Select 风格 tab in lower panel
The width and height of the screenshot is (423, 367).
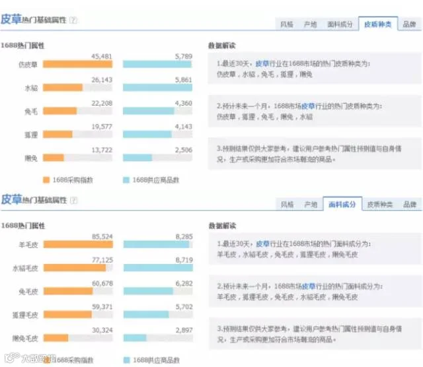coord(287,205)
